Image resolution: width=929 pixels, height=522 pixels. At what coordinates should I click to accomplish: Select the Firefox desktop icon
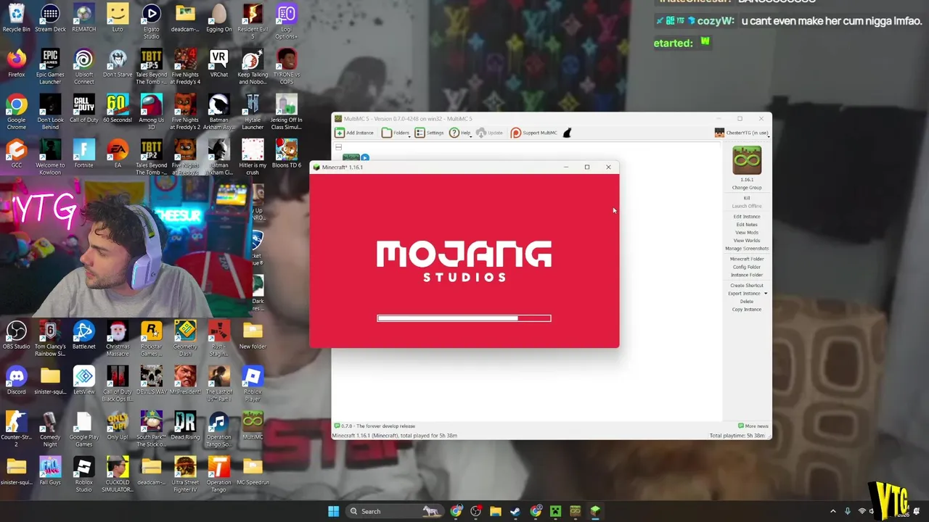[16, 64]
